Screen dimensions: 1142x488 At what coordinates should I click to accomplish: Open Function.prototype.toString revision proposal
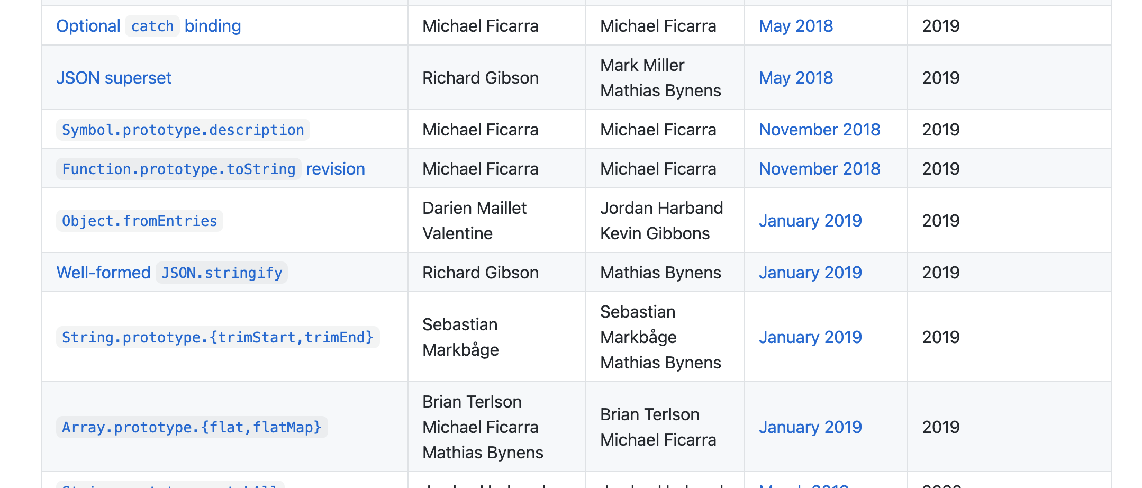(x=211, y=169)
